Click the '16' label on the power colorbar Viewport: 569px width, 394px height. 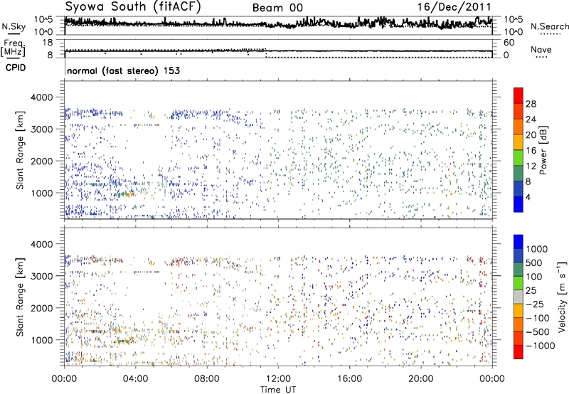531,151
